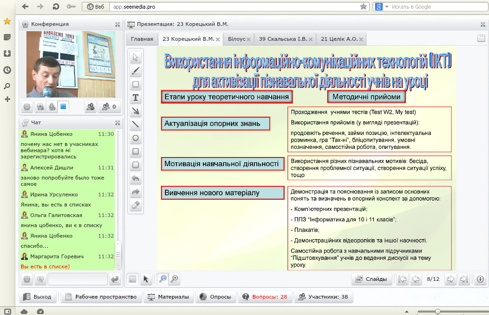Toggle the webcam broadcast button
Viewport: 489px width, 315px height.
click(40, 107)
